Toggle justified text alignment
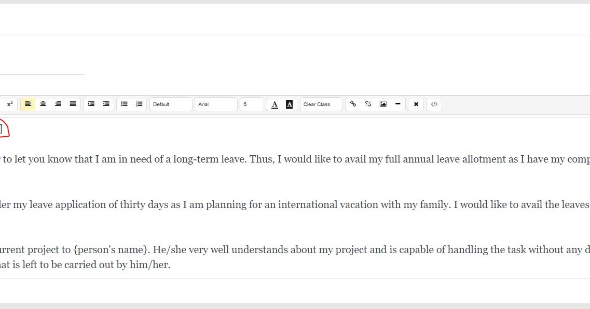The image size is (590, 309). (x=73, y=104)
